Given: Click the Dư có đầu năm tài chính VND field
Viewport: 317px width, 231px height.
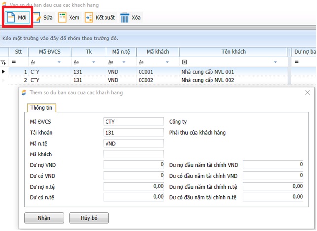Looking at the screenshot, I should 273,176.
